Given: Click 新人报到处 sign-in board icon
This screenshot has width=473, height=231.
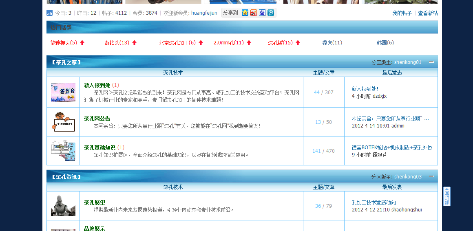Looking at the screenshot, I should pyautogui.click(x=63, y=92).
